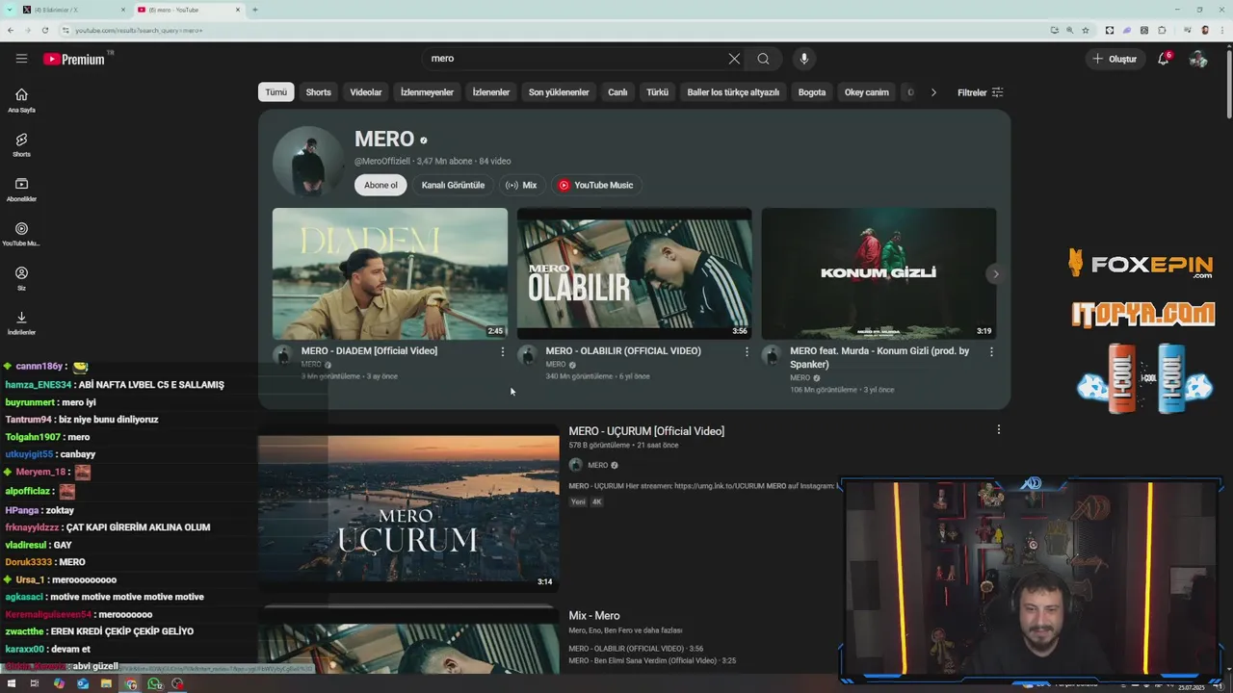
Task: Open the notifications bell
Action: coord(1164,59)
